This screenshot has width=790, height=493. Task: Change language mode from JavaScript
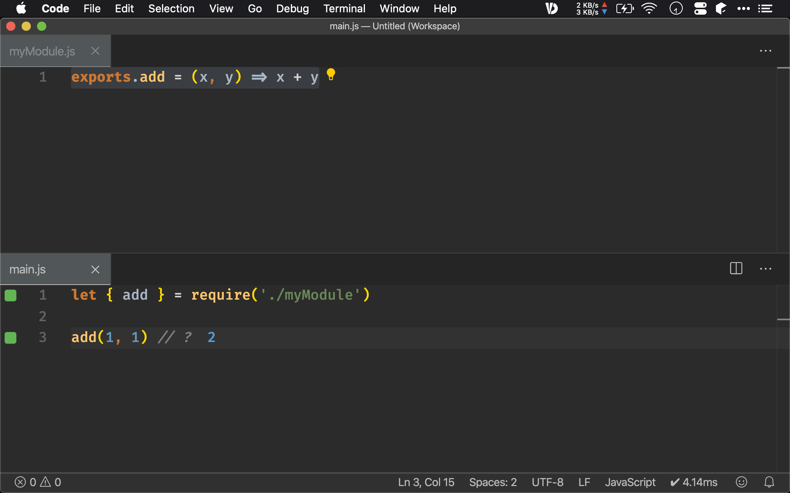[x=630, y=482]
